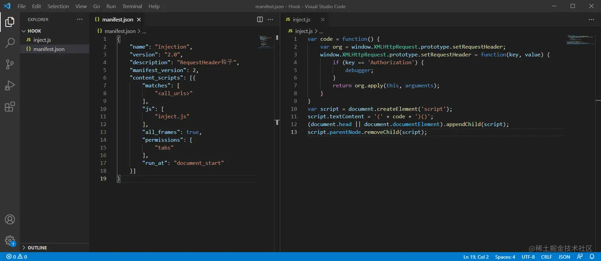The height and width of the screenshot is (261, 601).
Task: Click the "all_frames" key in manifest.json
Action: [x=161, y=132]
